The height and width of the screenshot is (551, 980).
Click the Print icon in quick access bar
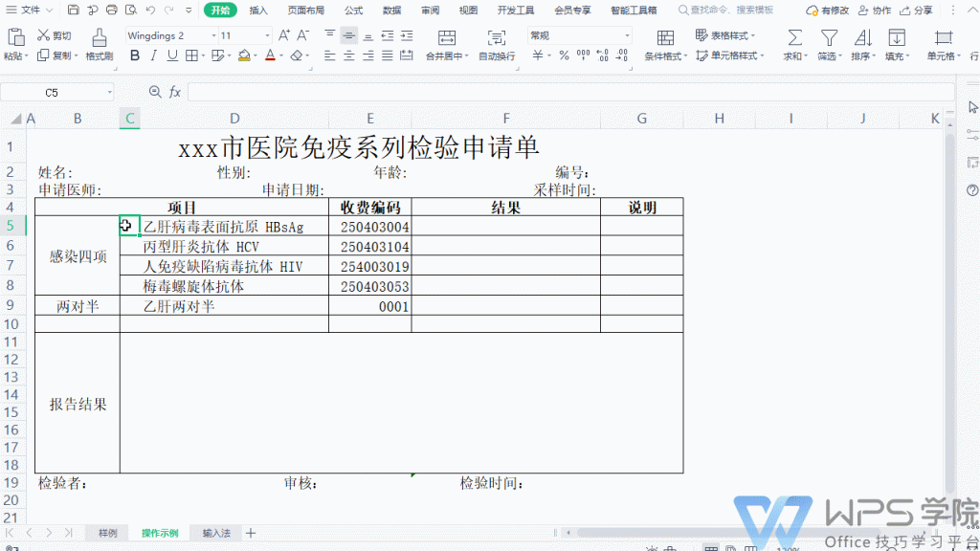click(112, 11)
